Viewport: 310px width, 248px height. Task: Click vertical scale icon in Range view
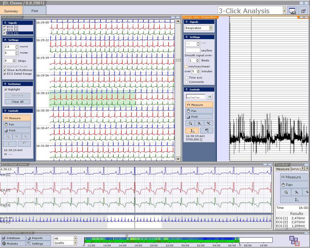[x=192, y=131]
